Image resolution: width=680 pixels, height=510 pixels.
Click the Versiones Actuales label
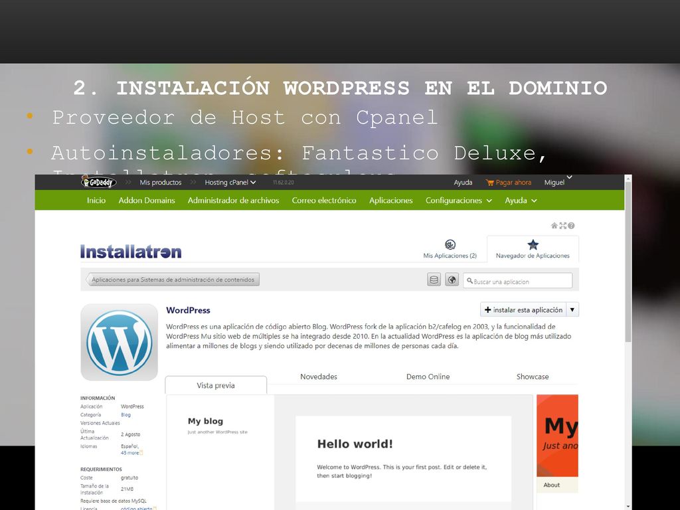click(x=100, y=423)
